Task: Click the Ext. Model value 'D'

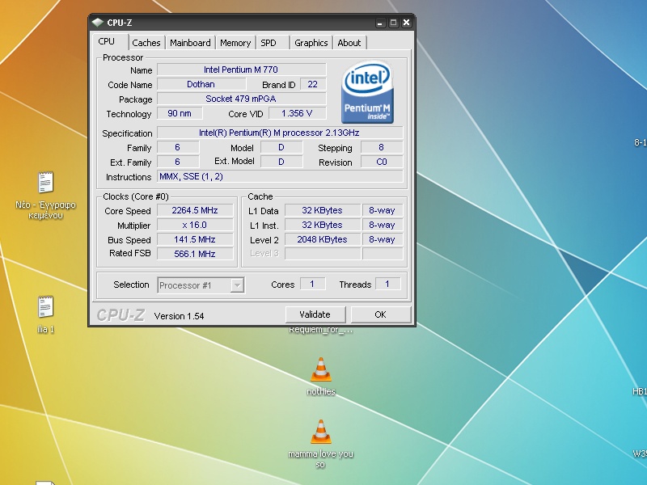Action: (x=281, y=162)
